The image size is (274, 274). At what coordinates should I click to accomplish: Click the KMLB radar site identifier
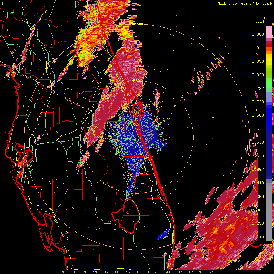tap(170, 272)
